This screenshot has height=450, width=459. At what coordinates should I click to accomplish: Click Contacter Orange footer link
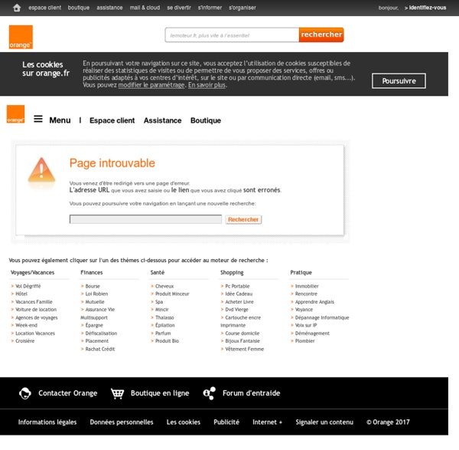67,393
